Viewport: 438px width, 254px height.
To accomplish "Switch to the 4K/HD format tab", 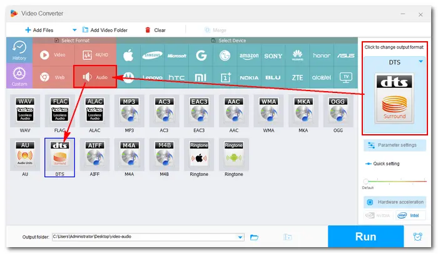I will click(95, 55).
